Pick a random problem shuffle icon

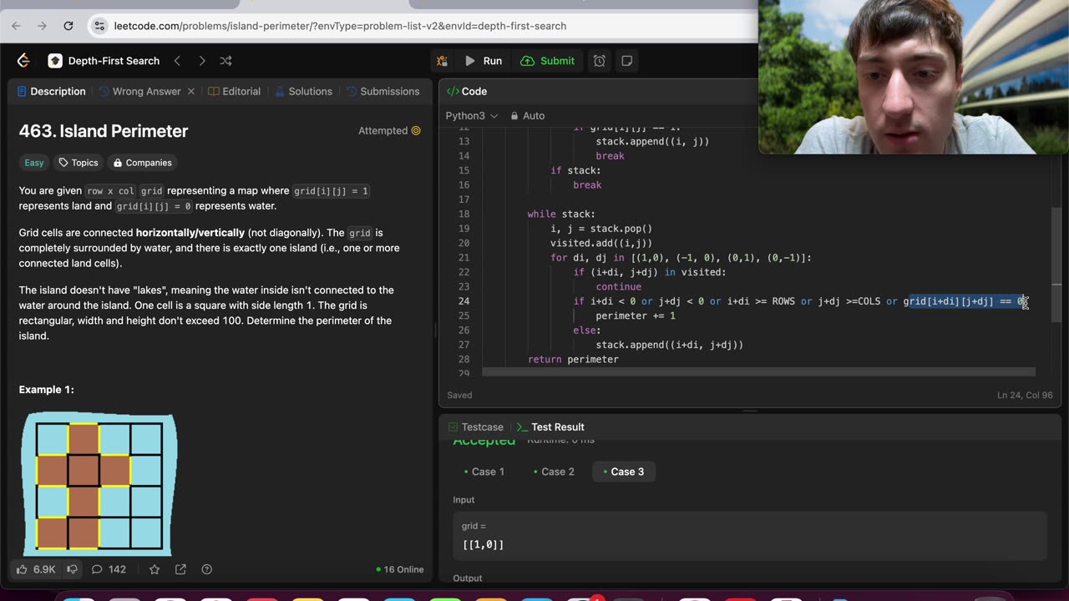(x=225, y=61)
